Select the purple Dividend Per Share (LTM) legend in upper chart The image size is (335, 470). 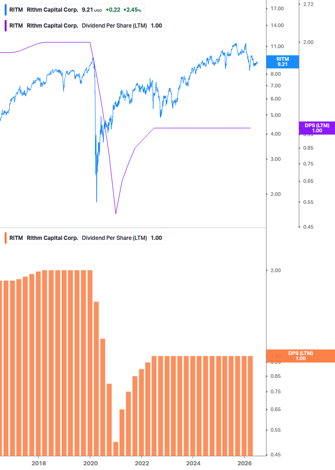pos(85,26)
